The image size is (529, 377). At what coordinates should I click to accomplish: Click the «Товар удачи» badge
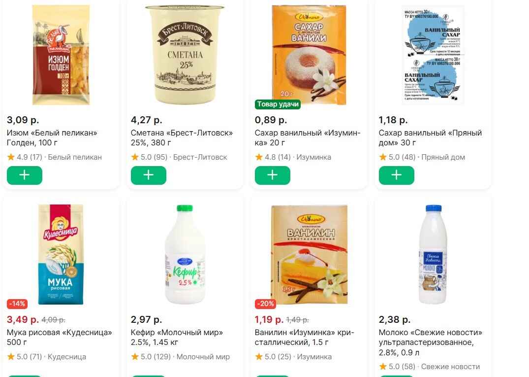(278, 104)
